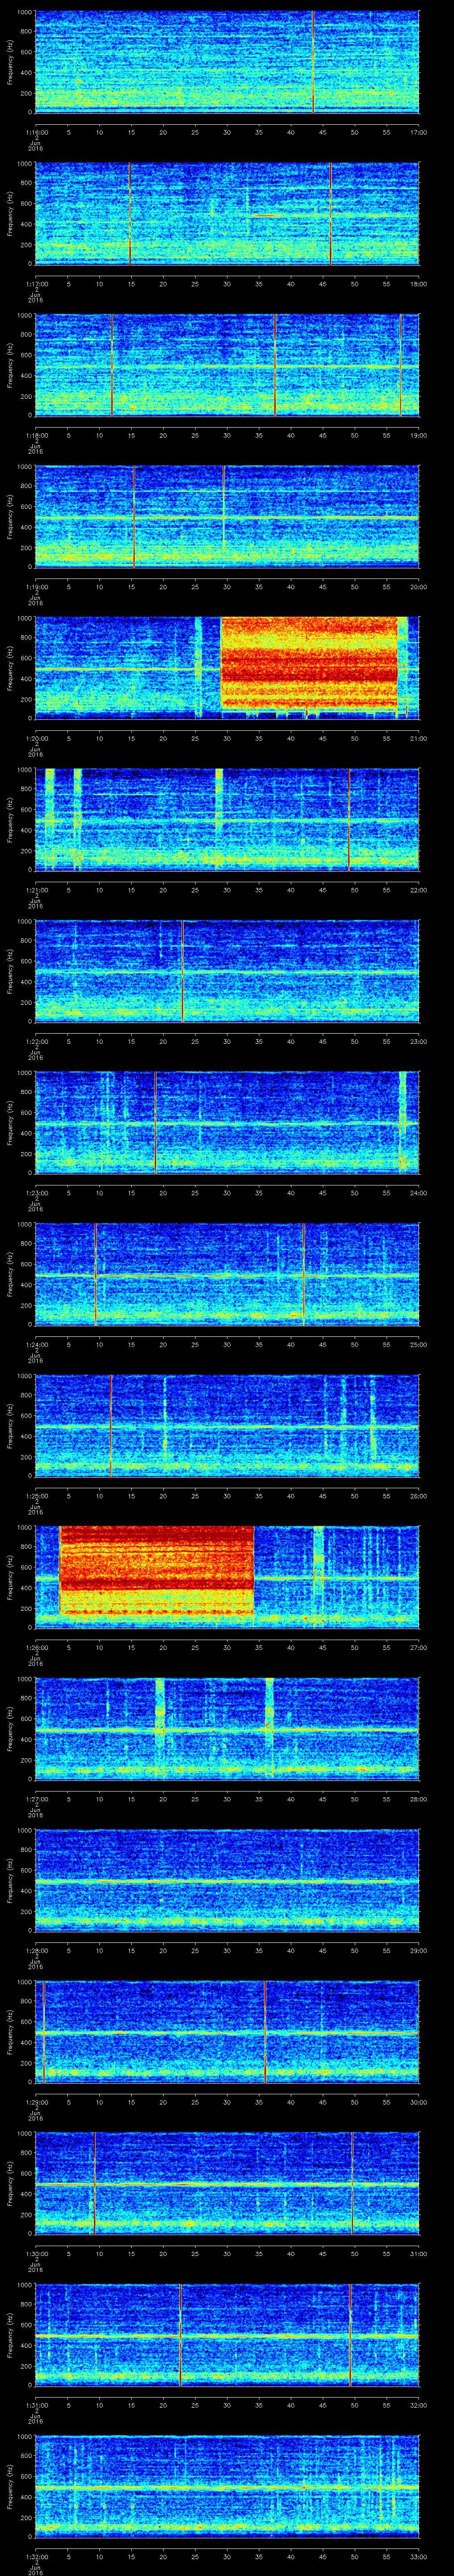Image resolution: width=454 pixels, height=2576 pixels.
Task: Click the 18:00 end time label
Action: pyautogui.click(x=419, y=284)
